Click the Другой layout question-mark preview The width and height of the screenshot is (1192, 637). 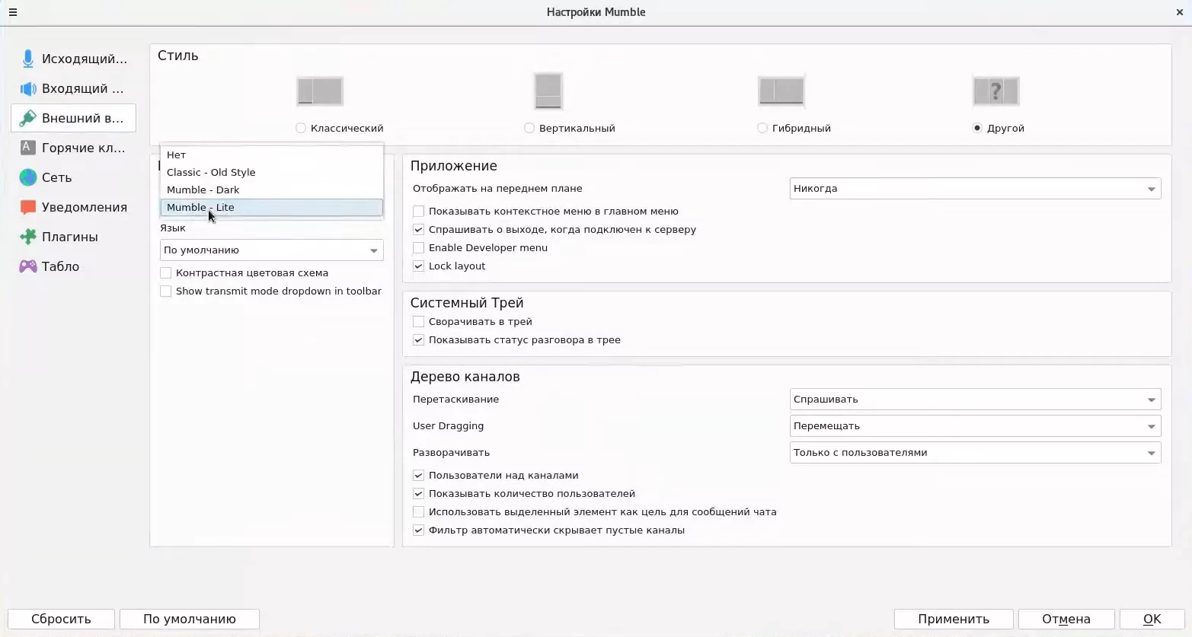996,91
